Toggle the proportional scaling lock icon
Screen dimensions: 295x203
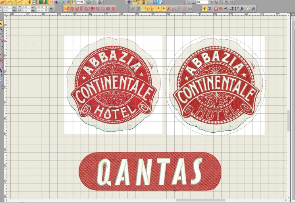pyautogui.click(x=50, y=9)
